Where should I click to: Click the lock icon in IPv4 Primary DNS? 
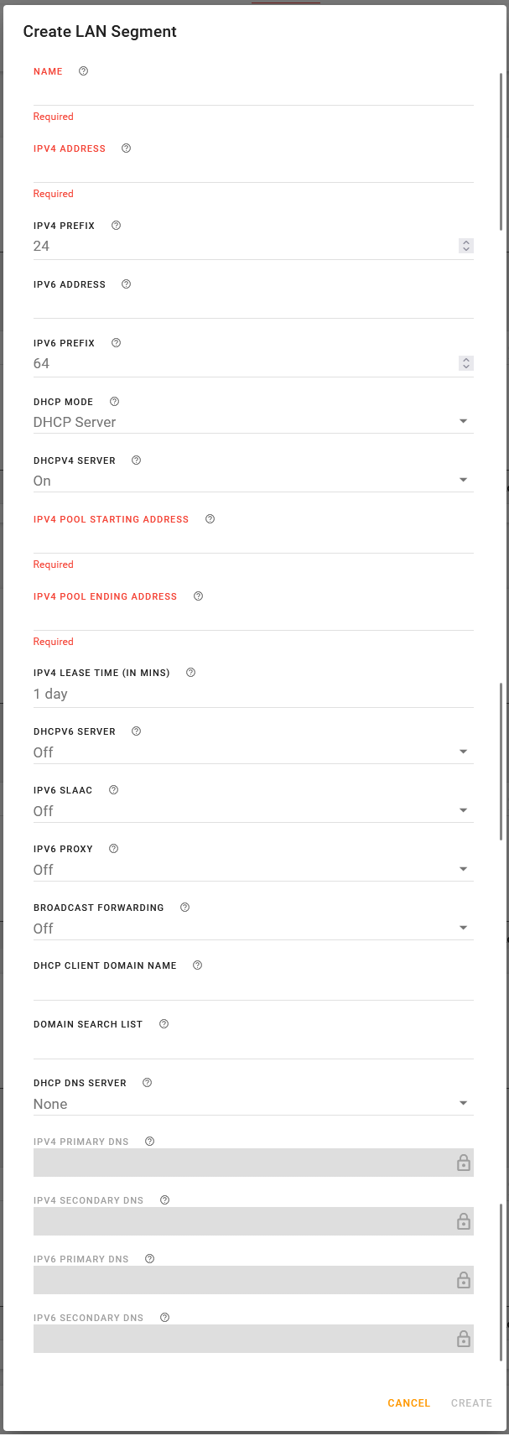(463, 1163)
